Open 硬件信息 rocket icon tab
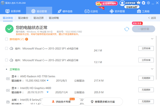Screen dimensions: 160x106 pyautogui.click(x=65, y=11)
